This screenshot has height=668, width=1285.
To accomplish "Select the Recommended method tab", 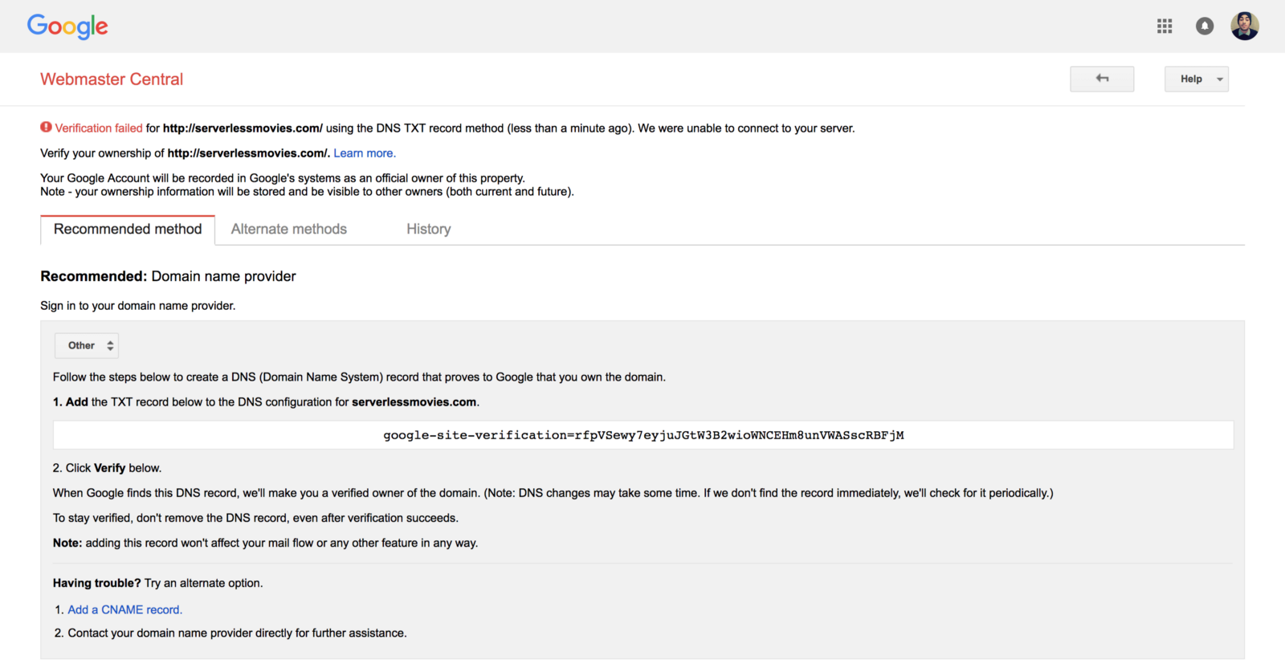I will (128, 230).
